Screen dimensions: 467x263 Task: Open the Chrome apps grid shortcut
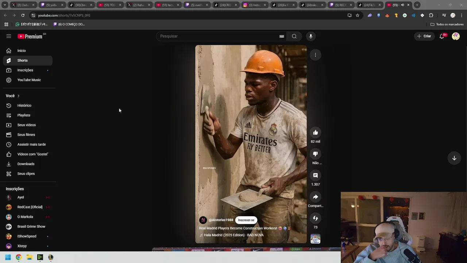click(6, 24)
